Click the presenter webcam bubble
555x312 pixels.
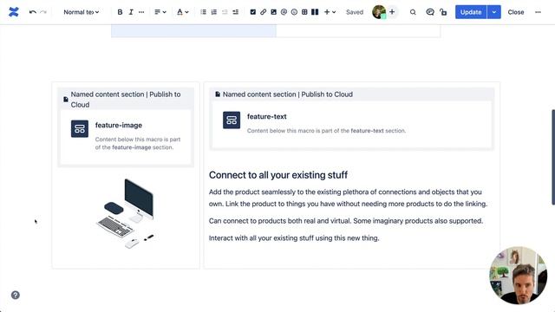coord(519,276)
